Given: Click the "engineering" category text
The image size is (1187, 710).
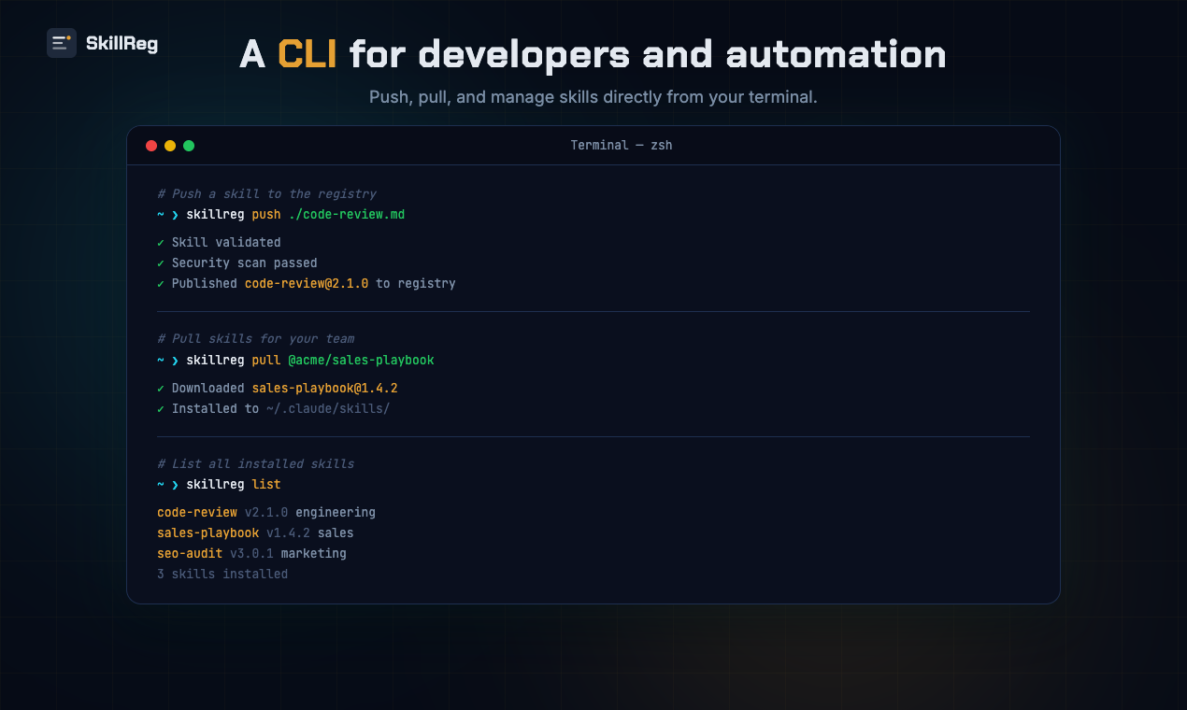Looking at the screenshot, I should coord(336,513).
